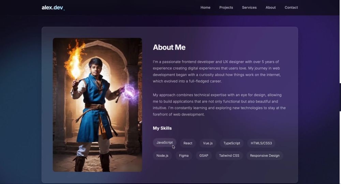This screenshot has width=341, height=184.
Task: Click the Node.js skill tag
Action: click(x=162, y=155)
